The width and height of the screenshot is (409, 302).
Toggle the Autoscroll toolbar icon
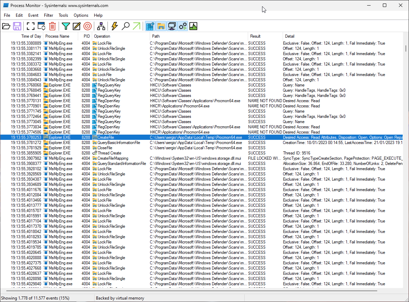pos(42,26)
